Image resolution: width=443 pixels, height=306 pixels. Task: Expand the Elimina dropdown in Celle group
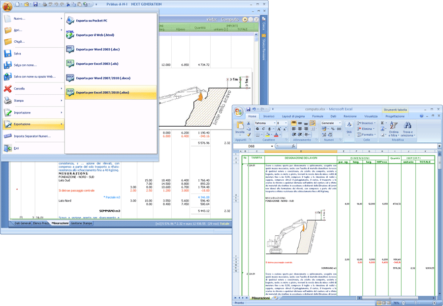[x=374, y=129]
